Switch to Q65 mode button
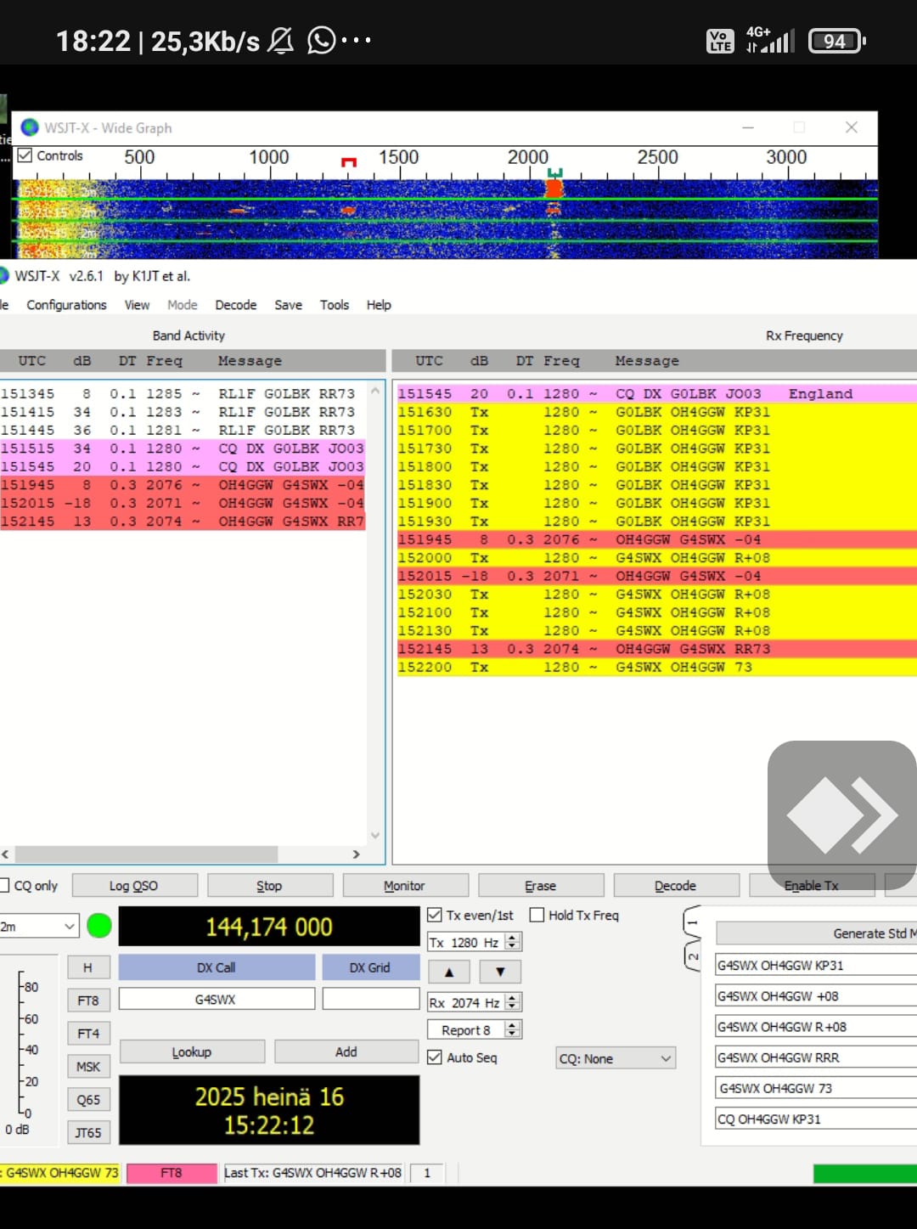This screenshot has width=917, height=1229. pyautogui.click(x=88, y=1100)
